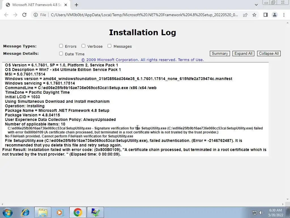Click 'User Experience Data Collection Policy' line

(x=60, y=120)
